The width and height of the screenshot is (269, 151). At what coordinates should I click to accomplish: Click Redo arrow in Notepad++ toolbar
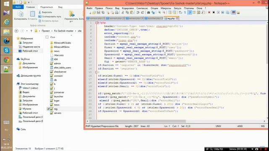coord(142,13)
